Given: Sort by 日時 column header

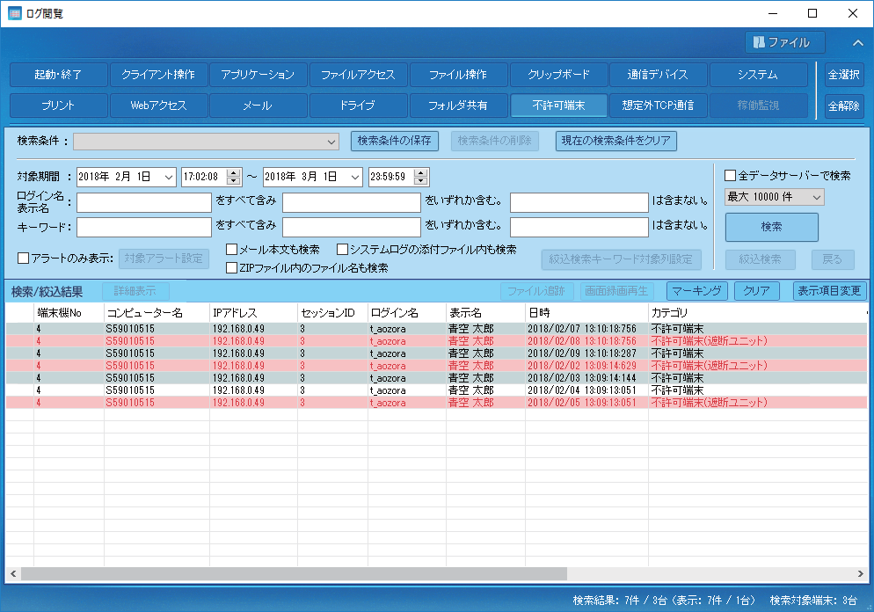Looking at the screenshot, I should click(x=587, y=313).
